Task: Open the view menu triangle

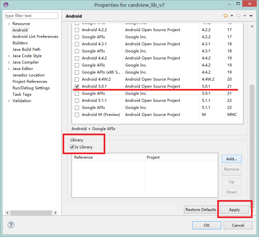Action: coord(251,16)
